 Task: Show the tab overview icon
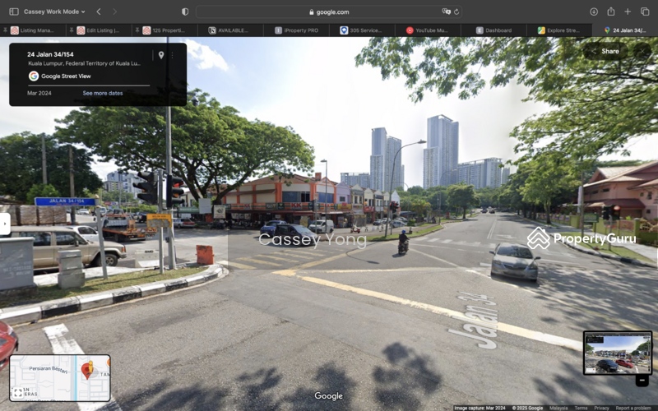[645, 12]
